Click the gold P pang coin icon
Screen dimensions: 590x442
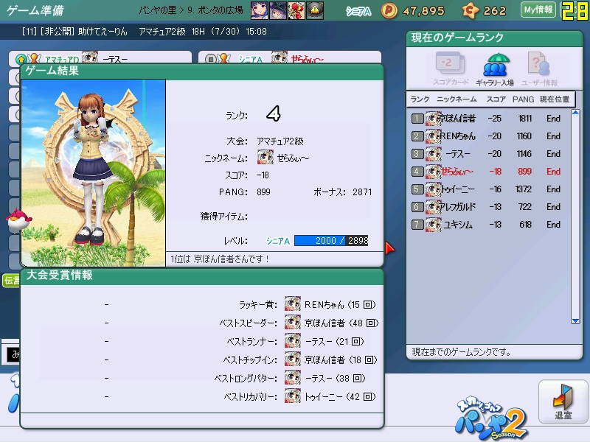pos(389,10)
